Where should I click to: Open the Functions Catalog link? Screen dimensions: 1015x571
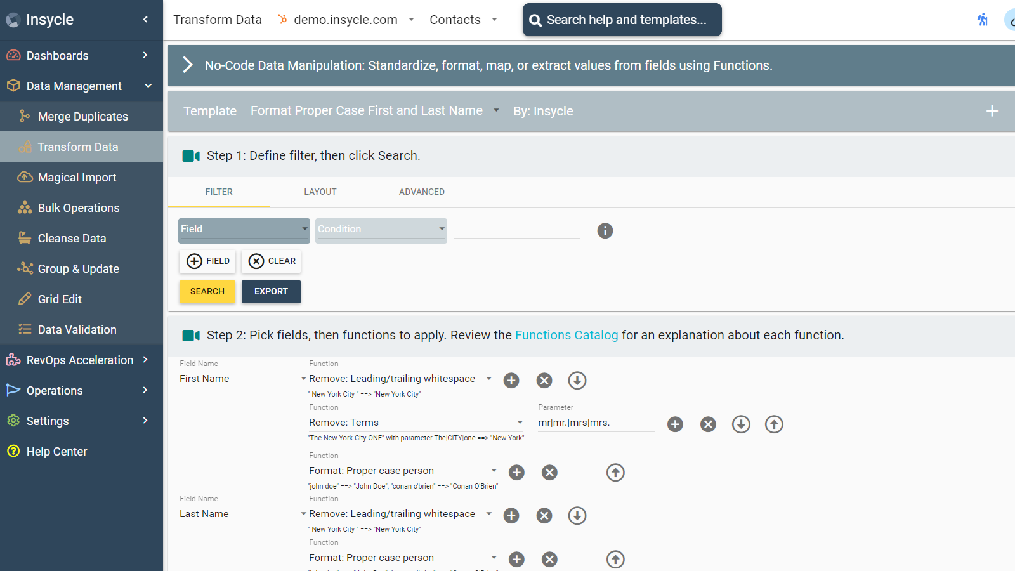pos(566,335)
